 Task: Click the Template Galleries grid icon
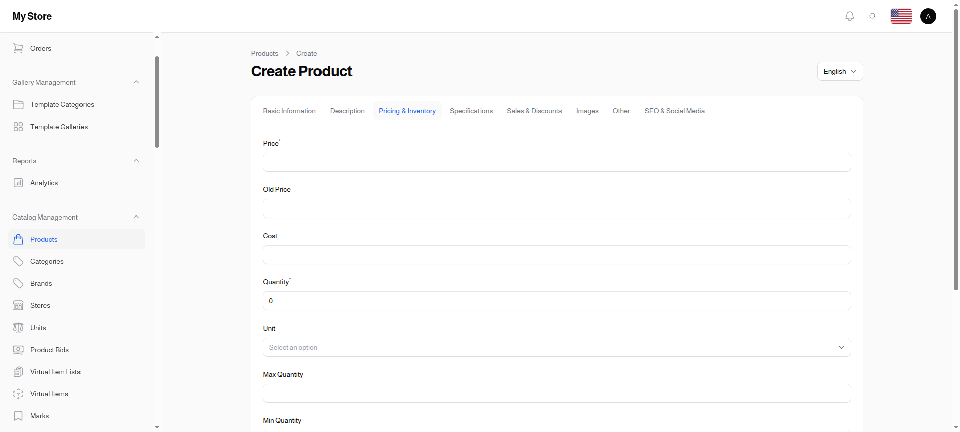click(18, 127)
